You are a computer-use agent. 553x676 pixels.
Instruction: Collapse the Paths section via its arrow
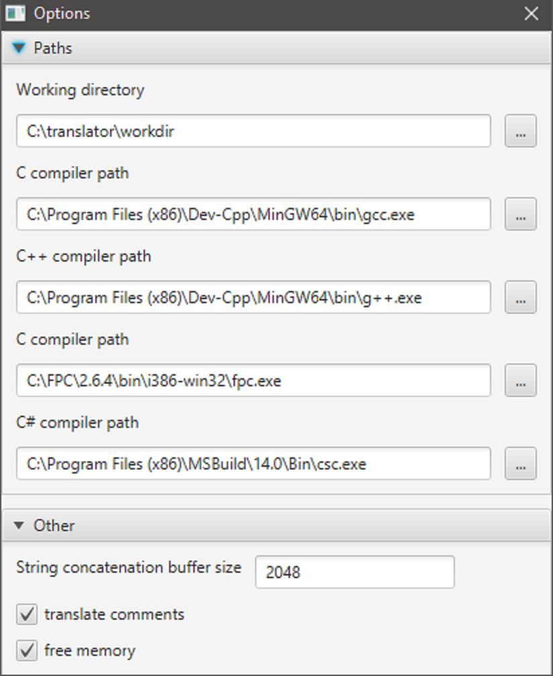point(19,48)
